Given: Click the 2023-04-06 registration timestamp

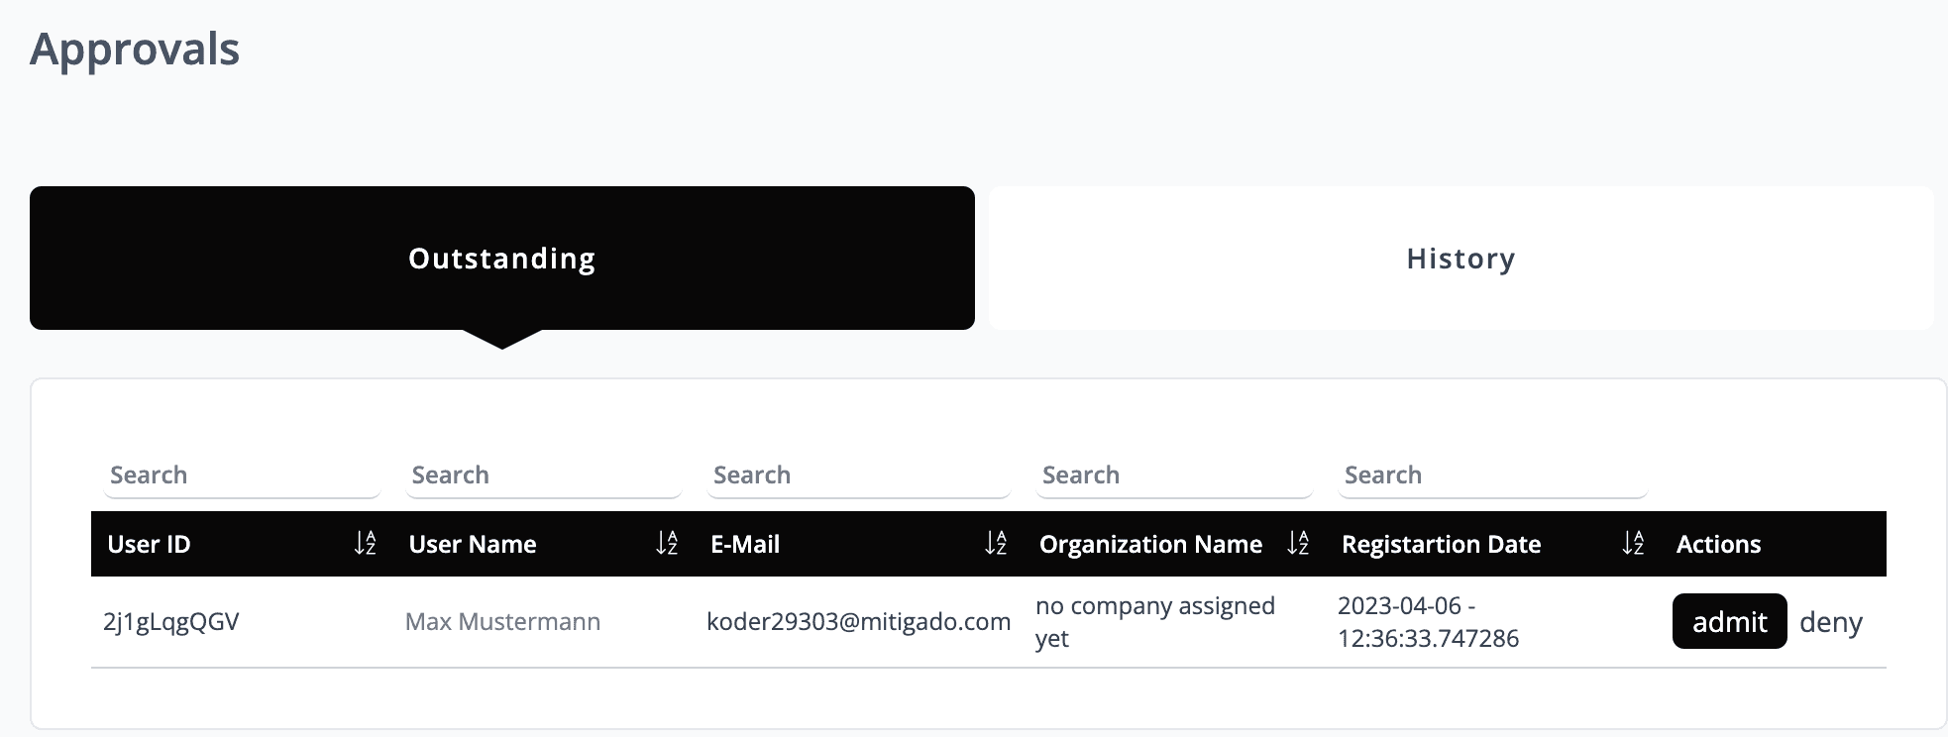Looking at the screenshot, I should tap(1428, 622).
